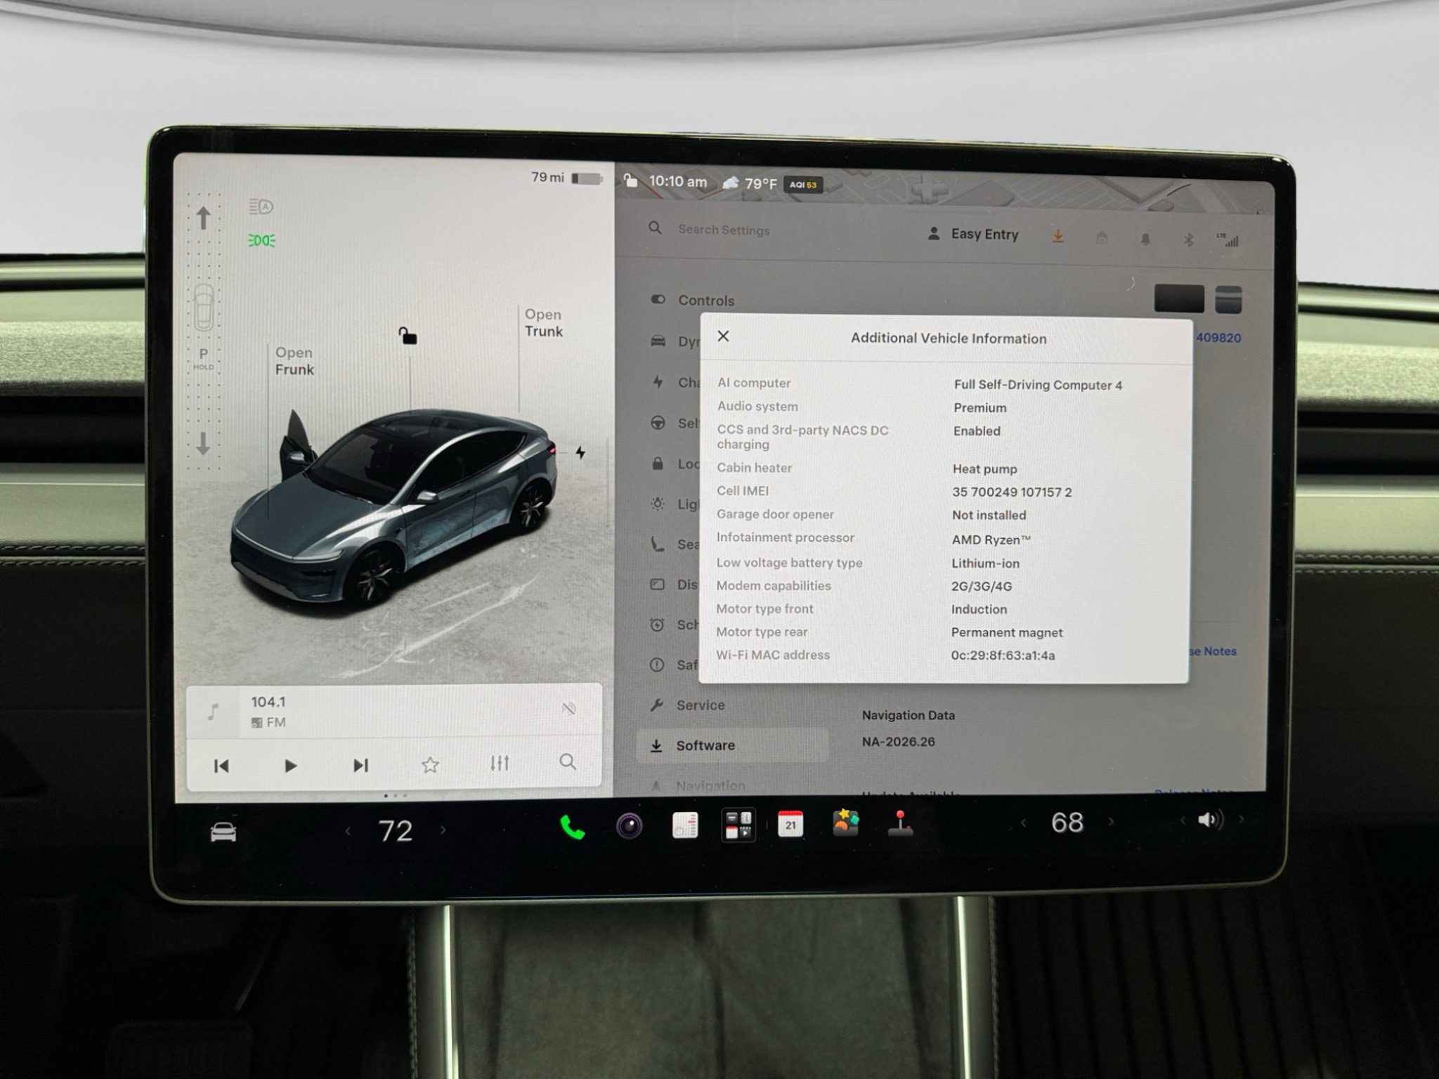Tap the lock icon in status bar
1439x1079 pixels.
click(x=630, y=180)
